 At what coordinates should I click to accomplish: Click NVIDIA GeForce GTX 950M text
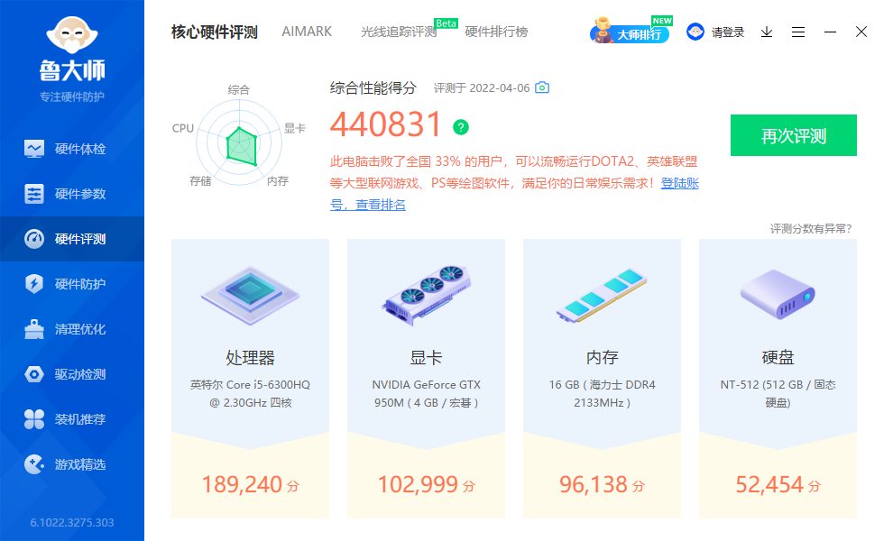[x=426, y=393]
